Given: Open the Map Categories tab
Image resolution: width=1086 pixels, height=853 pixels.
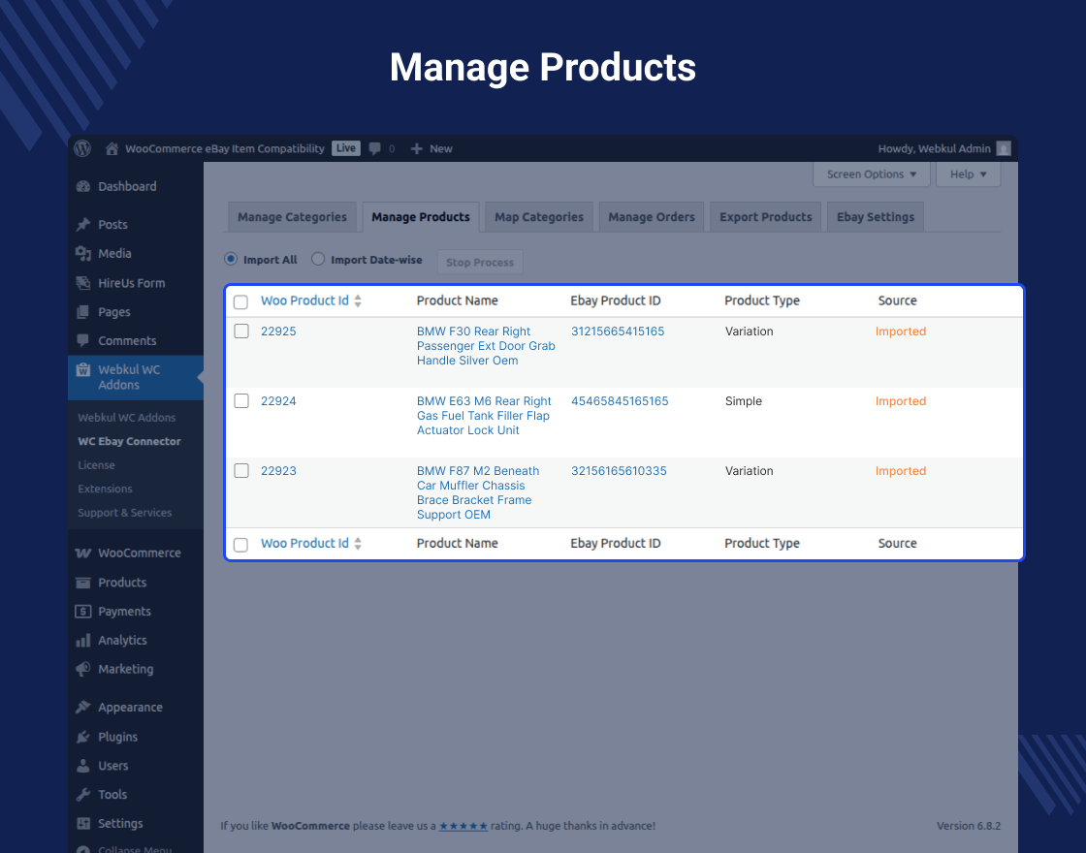Looking at the screenshot, I should point(539,217).
